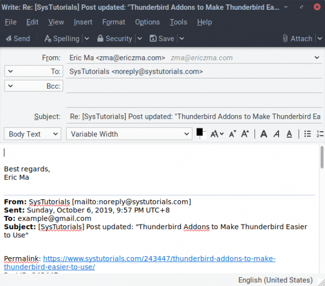This screenshot has height=286, width=325.
Task: Open the File menu
Action: (x=10, y=22)
